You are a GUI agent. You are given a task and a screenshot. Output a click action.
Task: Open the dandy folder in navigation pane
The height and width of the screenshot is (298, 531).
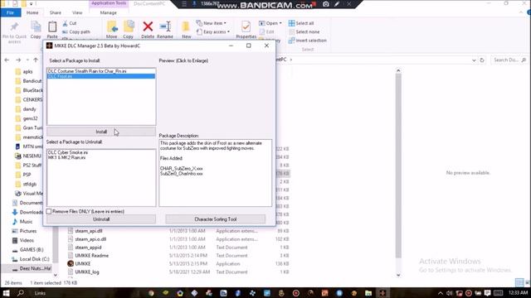tap(29, 109)
